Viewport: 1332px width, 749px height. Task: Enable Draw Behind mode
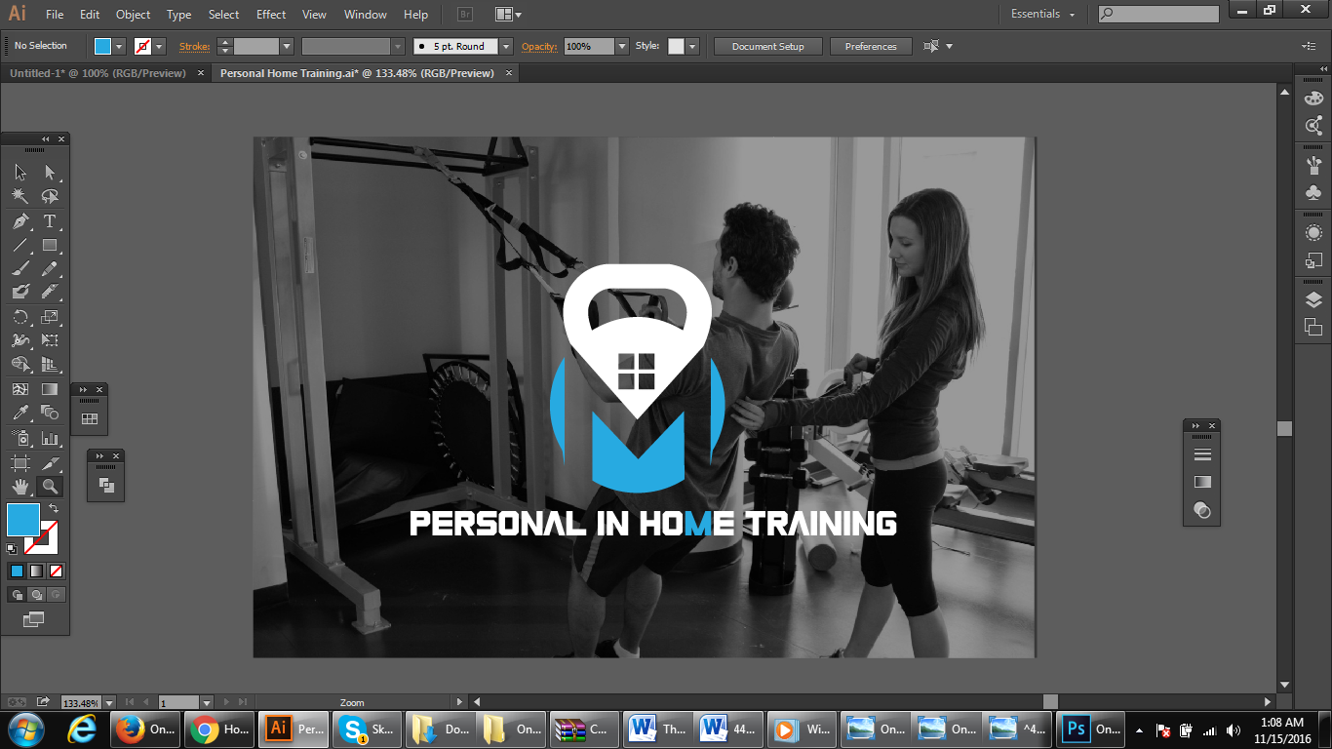[x=36, y=594]
